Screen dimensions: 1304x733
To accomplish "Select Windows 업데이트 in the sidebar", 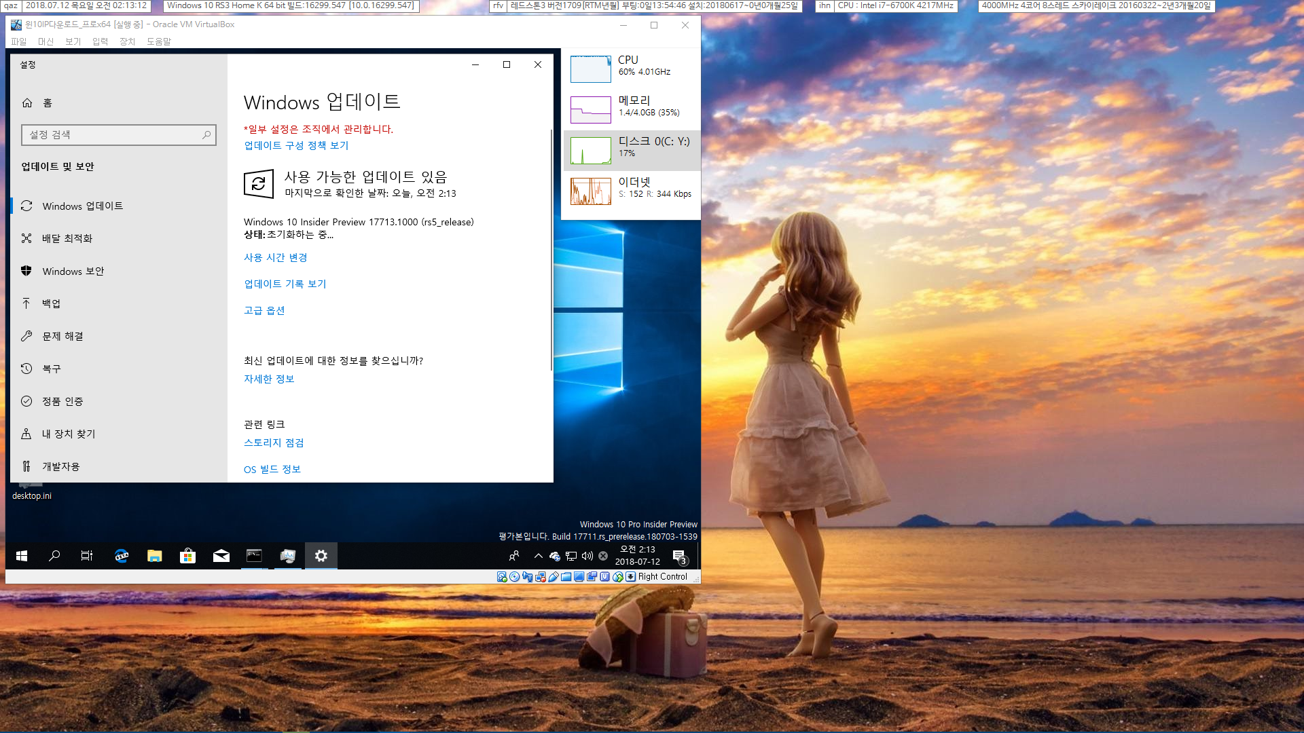I will pyautogui.click(x=119, y=206).
